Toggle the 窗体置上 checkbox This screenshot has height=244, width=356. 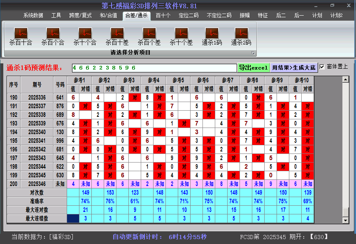(x=322, y=67)
